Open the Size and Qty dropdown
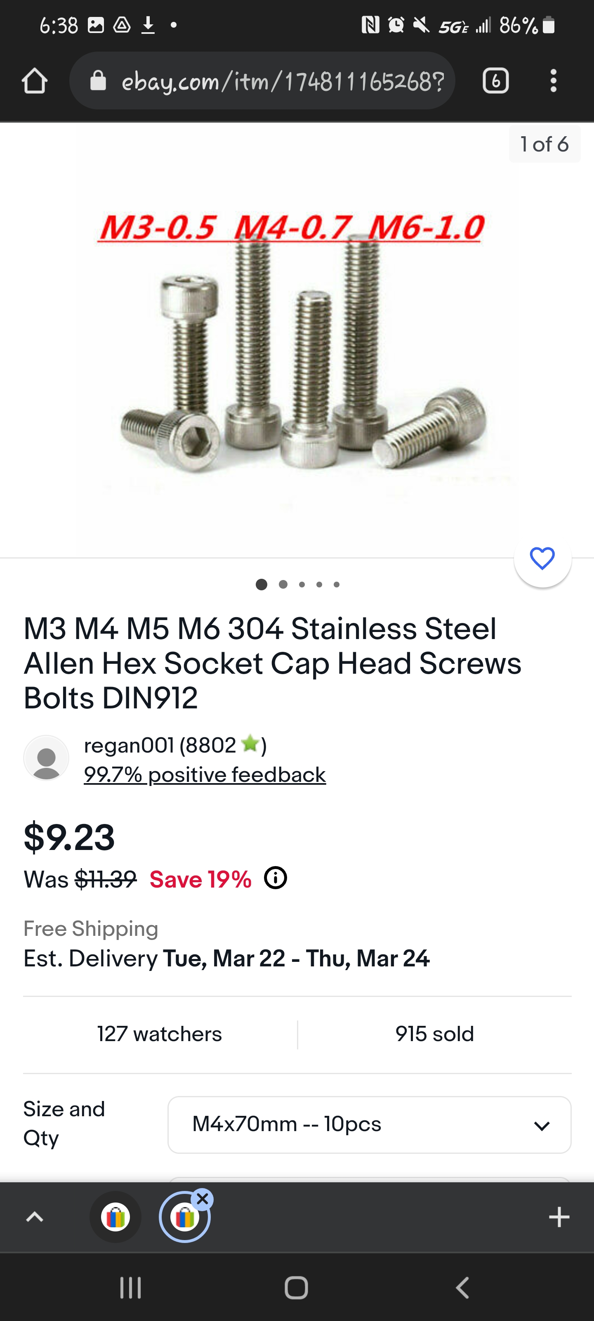The width and height of the screenshot is (594, 1321). 369,1125
